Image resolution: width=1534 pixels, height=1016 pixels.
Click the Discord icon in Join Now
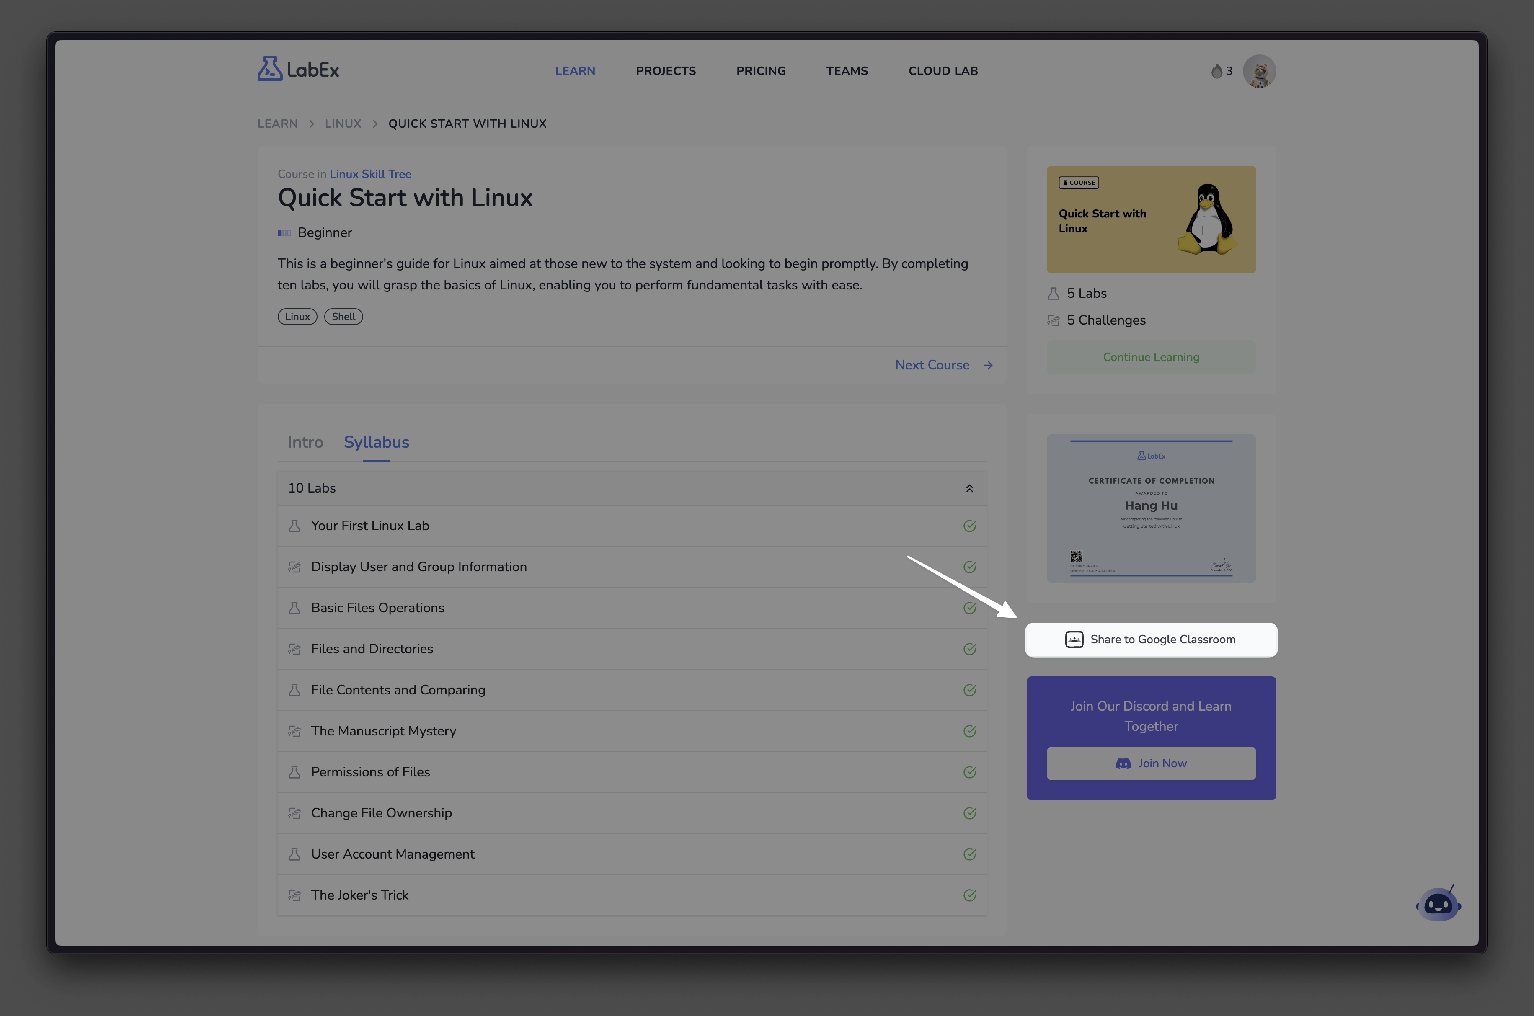pyautogui.click(x=1123, y=764)
